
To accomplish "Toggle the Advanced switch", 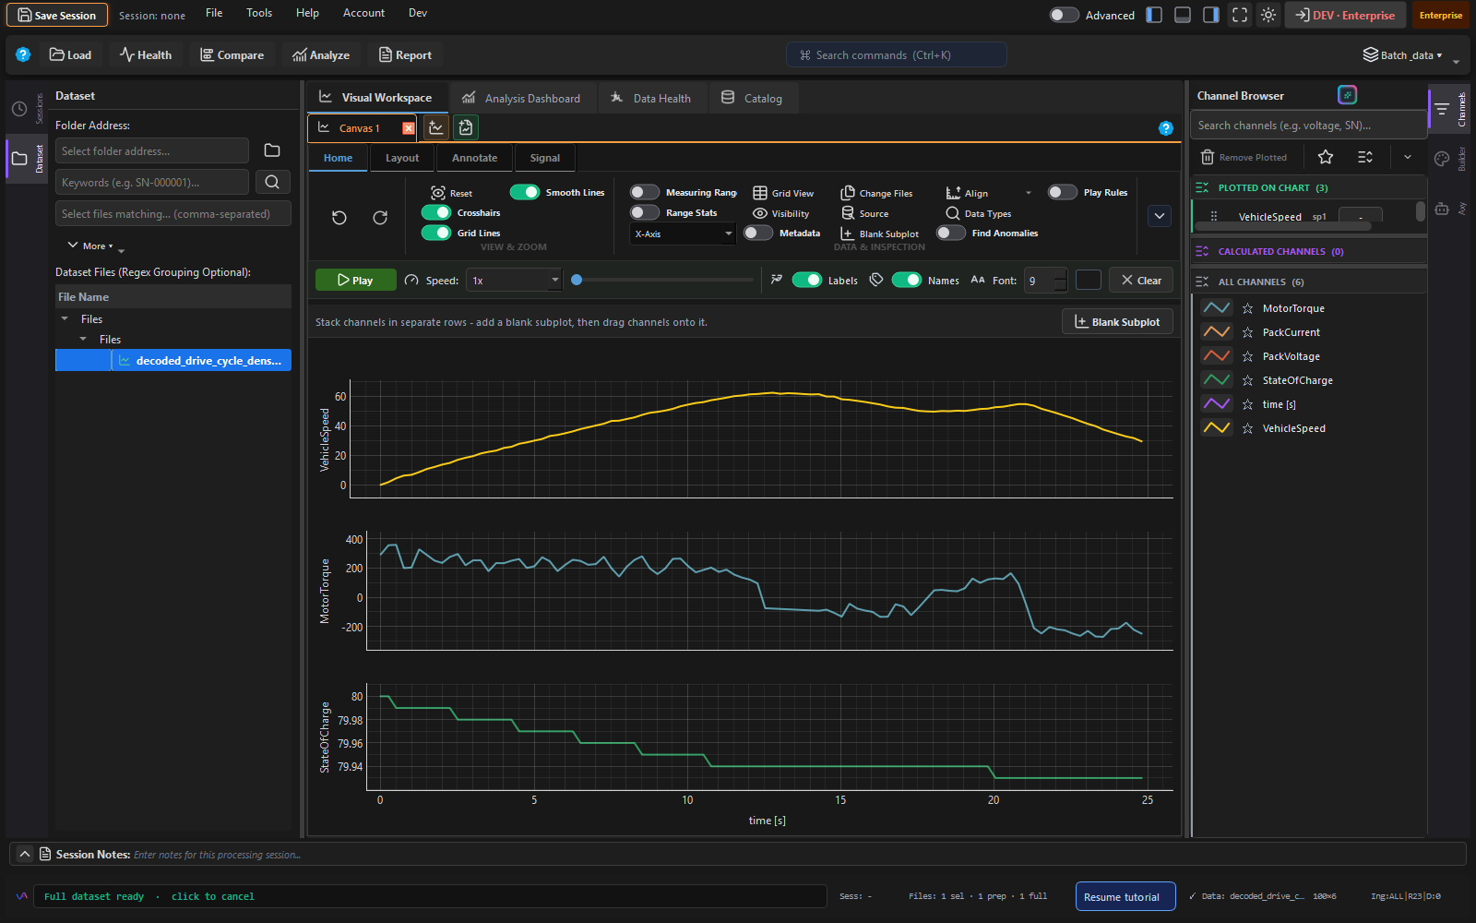I will pyautogui.click(x=1064, y=15).
